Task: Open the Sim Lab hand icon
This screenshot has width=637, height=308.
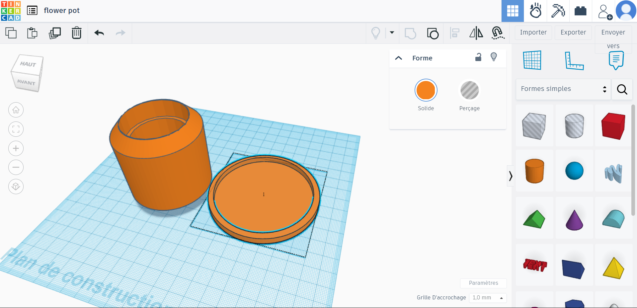Action: [x=535, y=11]
